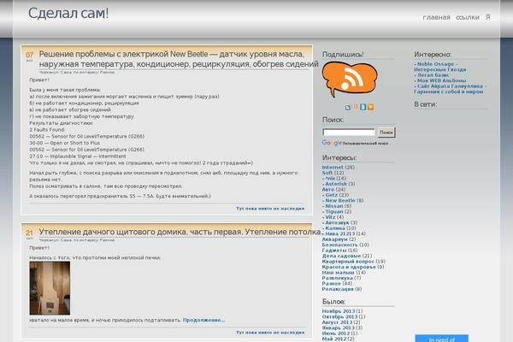Open the 'New Beetle' subcategory

tap(339, 201)
